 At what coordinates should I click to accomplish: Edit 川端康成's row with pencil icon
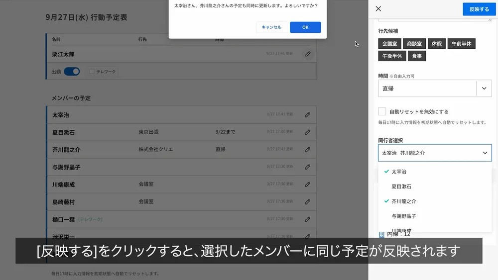[x=308, y=185]
